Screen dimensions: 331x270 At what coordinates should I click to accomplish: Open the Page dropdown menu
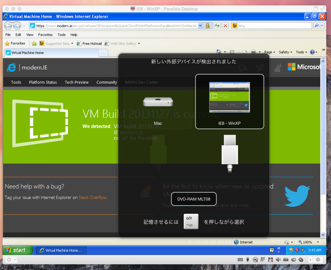click(x=269, y=52)
